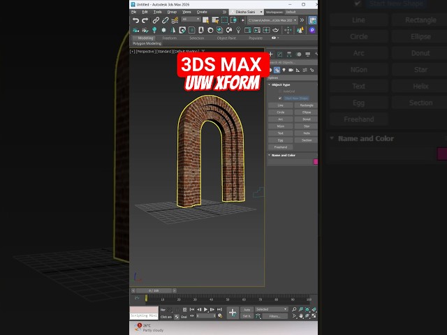Open the project path dropdown
The image size is (447, 335).
coord(272,20)
